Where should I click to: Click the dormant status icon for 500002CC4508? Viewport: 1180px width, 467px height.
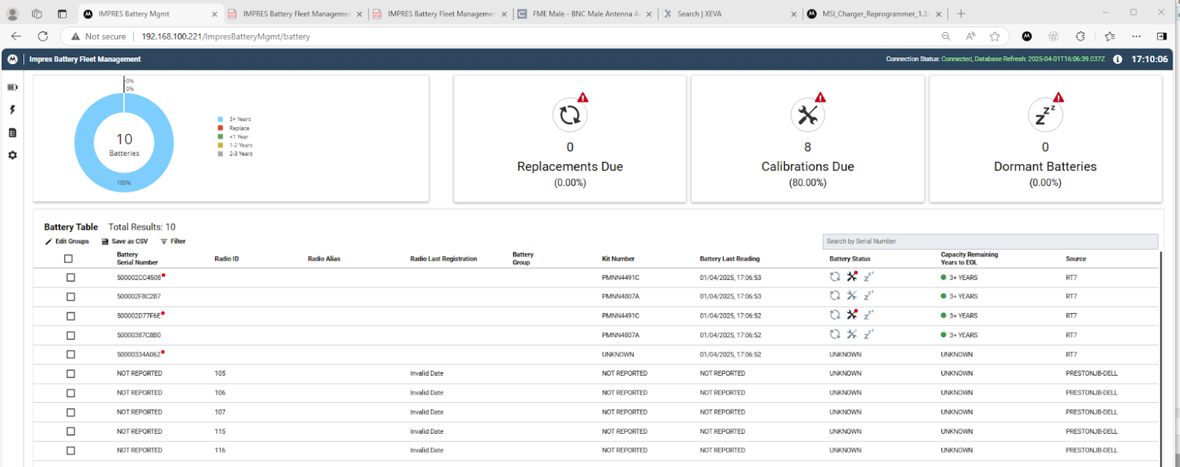tap(869, 276)
